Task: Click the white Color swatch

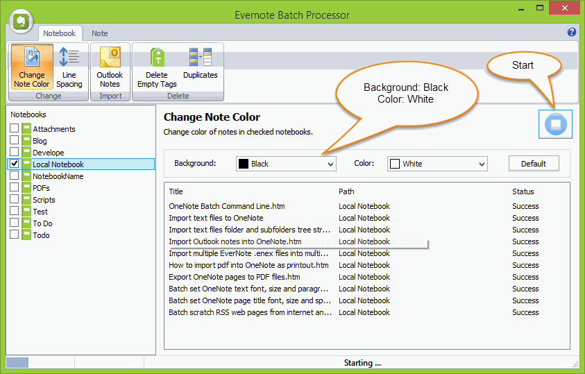Action: point(395,164)
